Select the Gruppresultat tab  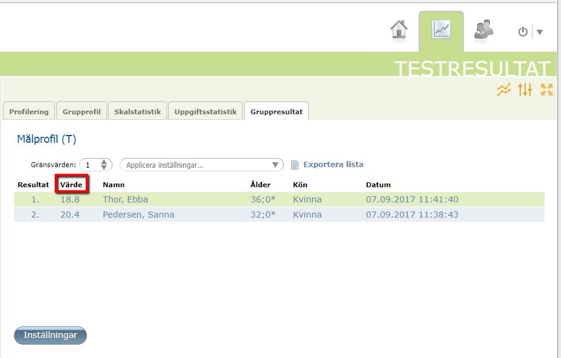point(276,111)
